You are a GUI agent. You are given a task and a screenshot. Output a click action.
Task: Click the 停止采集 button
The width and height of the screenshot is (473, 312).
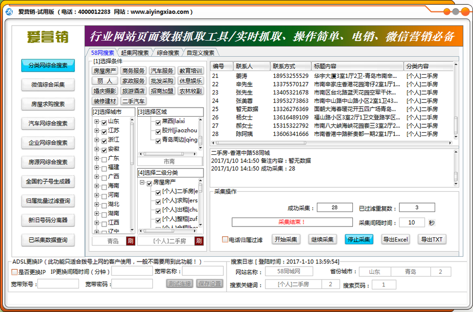coord(359,239)
